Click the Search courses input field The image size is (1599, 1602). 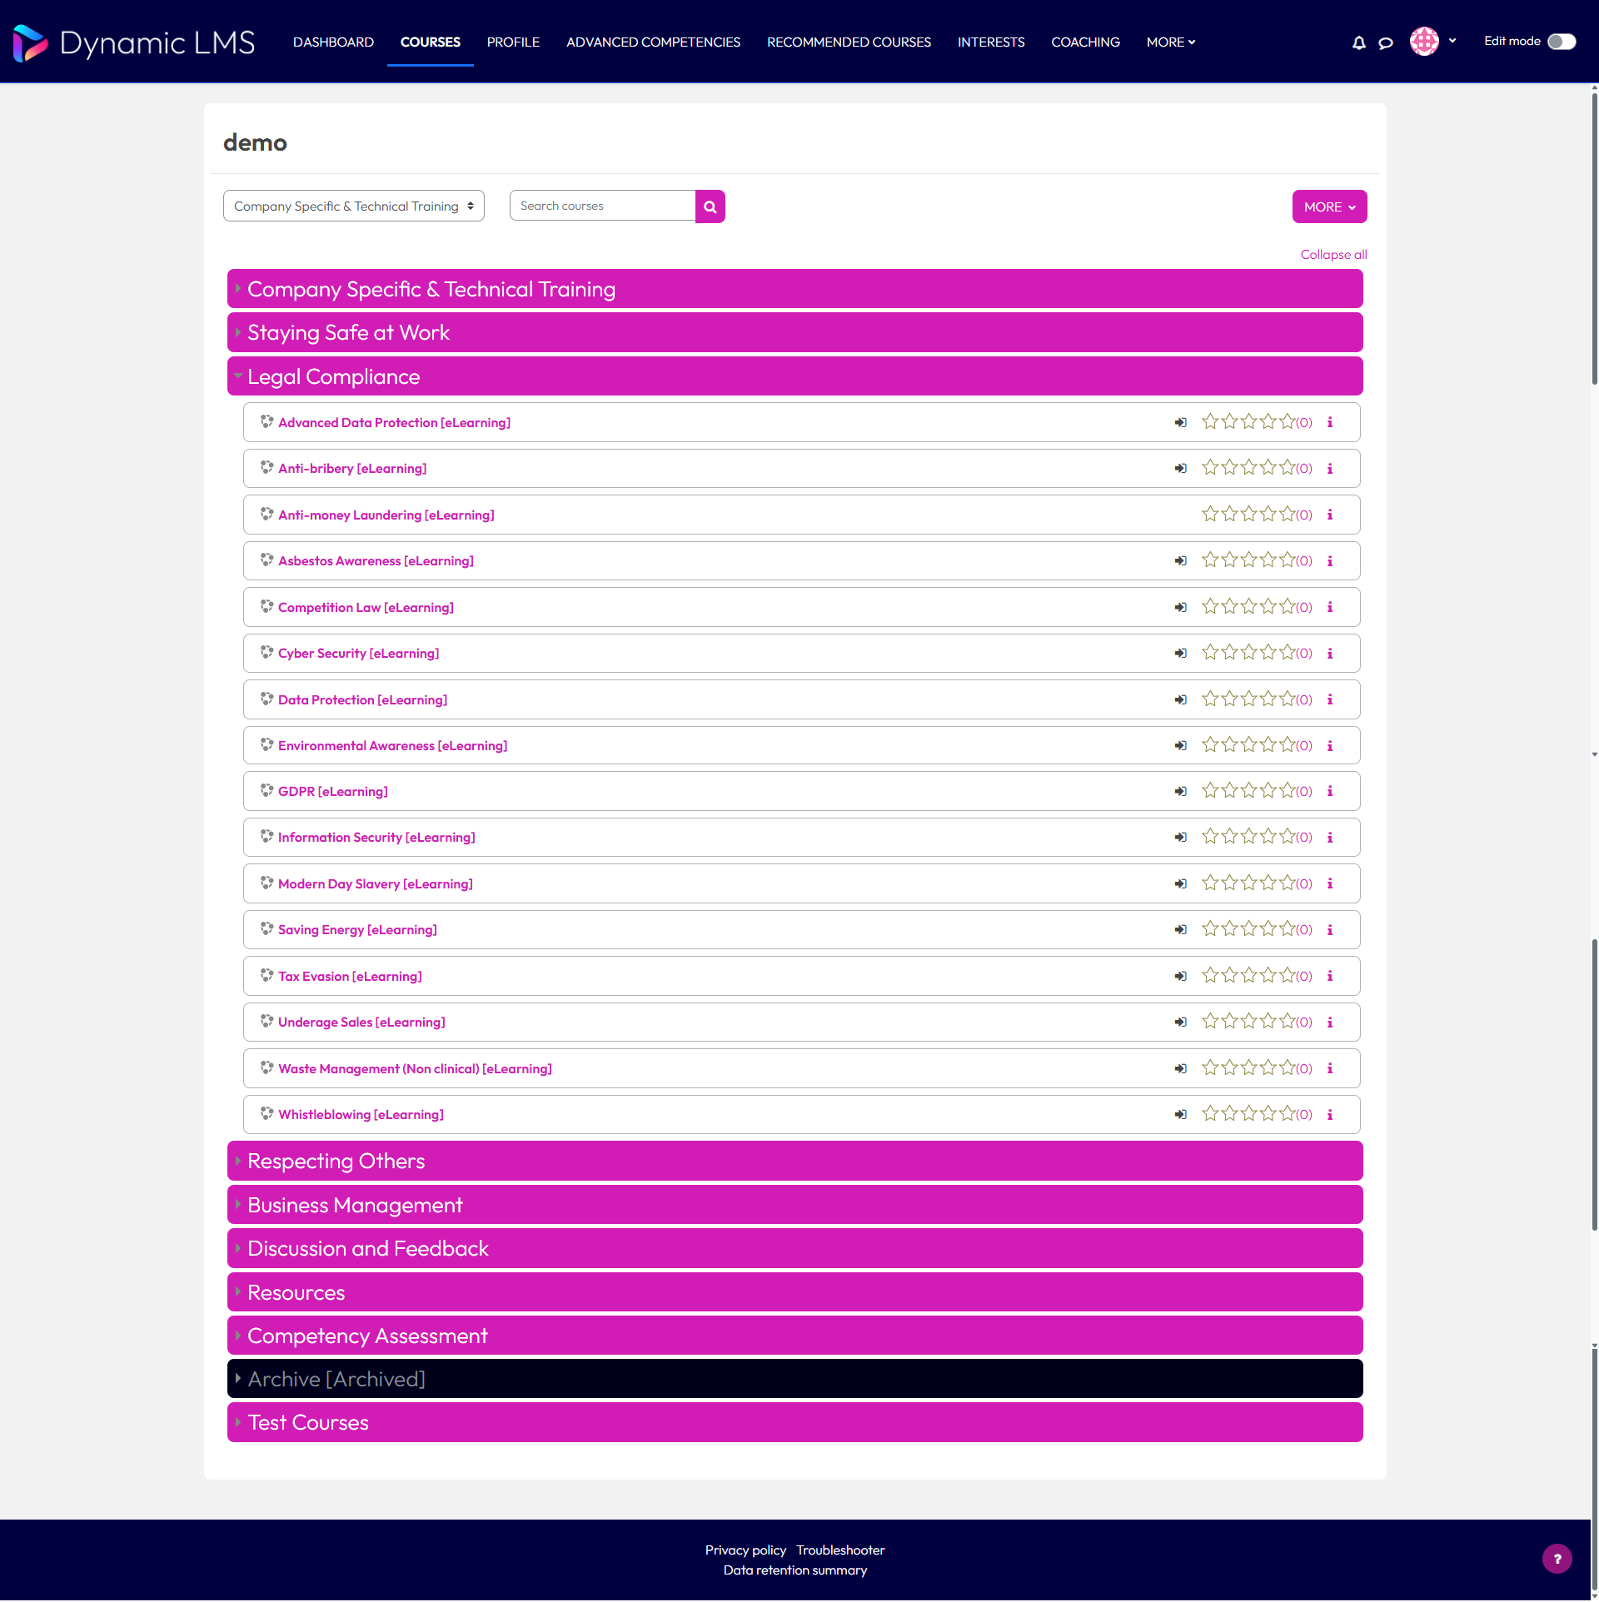click(602, 206)
